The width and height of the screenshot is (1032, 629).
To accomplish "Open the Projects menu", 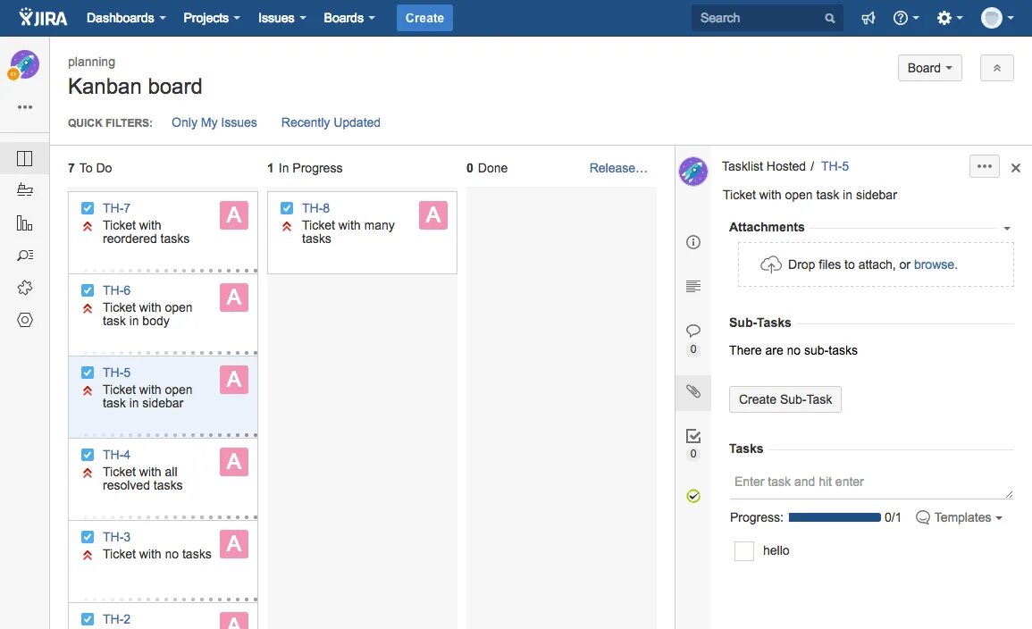I will point(211,18).
